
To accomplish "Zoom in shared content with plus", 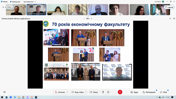I will click(91, 18).
